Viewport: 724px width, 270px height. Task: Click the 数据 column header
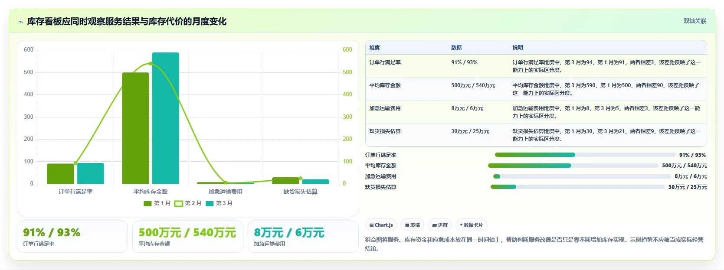pos(456,48)
